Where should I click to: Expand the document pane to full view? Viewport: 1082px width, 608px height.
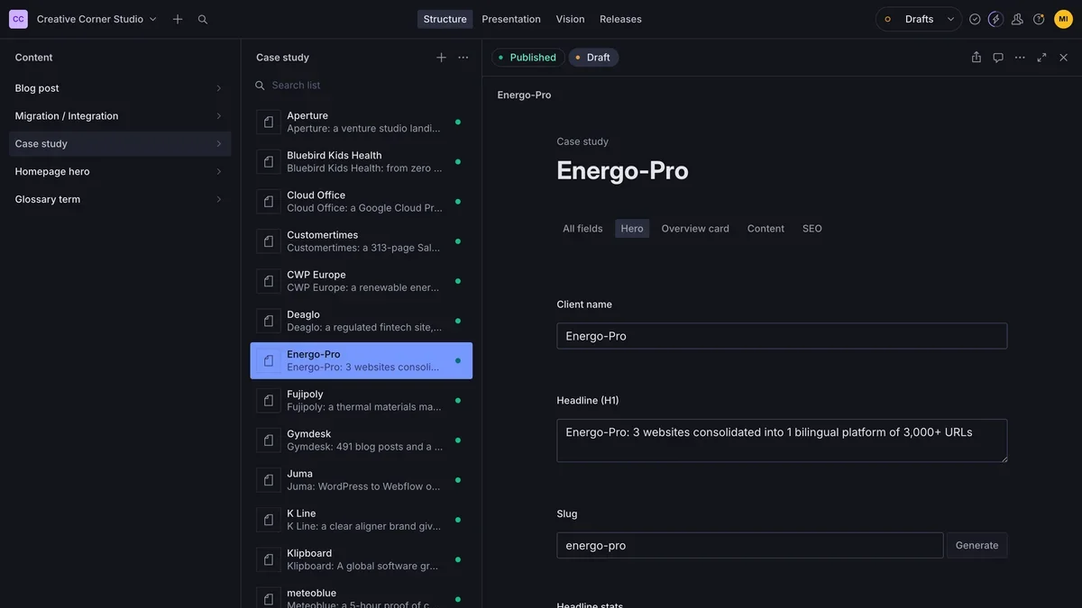(1041, 58)
